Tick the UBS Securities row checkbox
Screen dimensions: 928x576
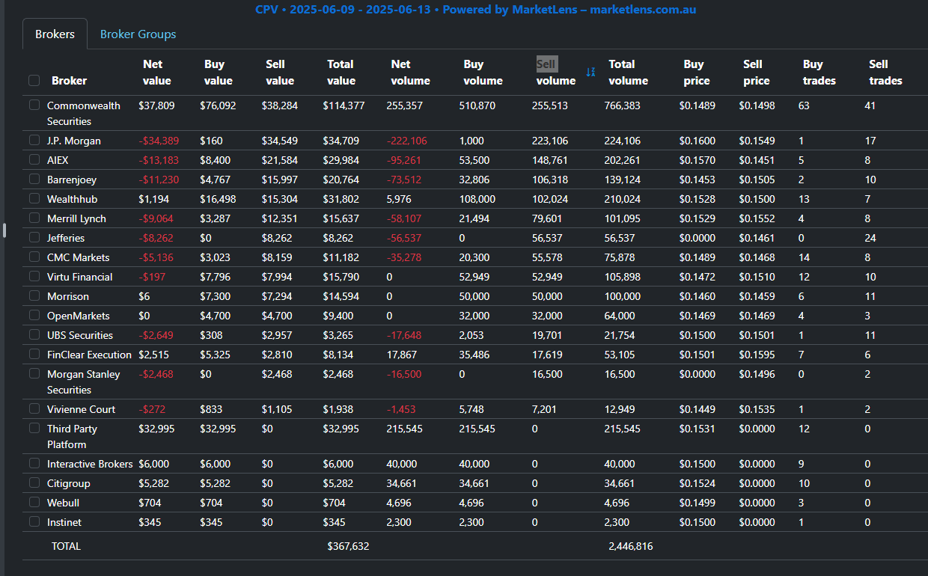pyautogui.click(x=34, y=334)
